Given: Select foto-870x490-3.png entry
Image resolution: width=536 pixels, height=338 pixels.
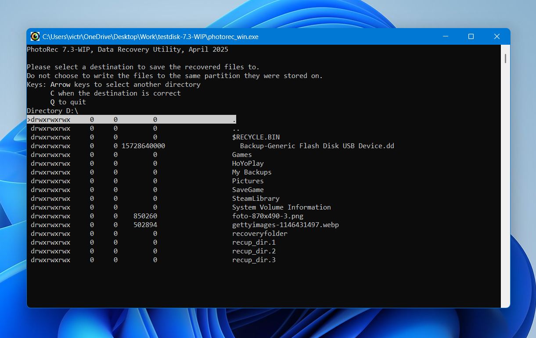Looking at the screenshot, I should pyautogui.click(x=267, y=216).
